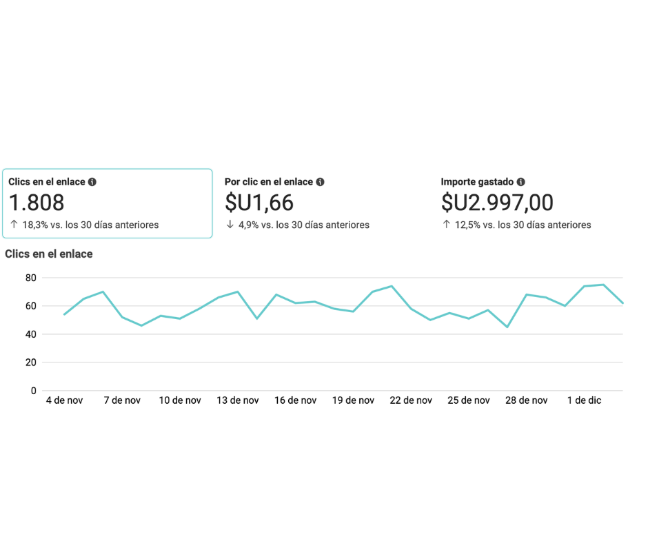Select the Importe gastado metric heading

[477, 182]
